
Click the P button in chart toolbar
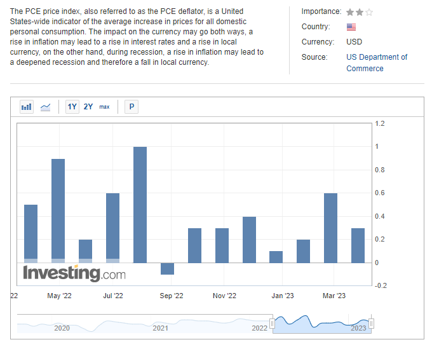click(x=132, y=107)
